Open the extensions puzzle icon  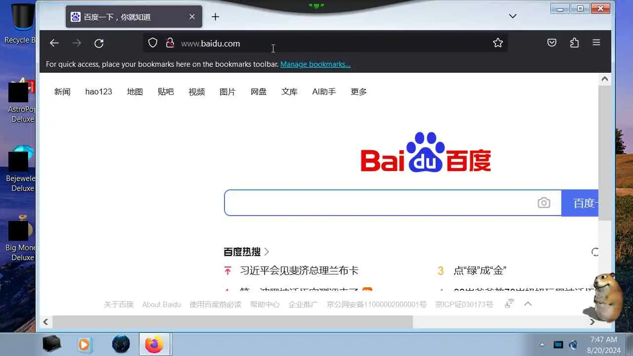574,43
